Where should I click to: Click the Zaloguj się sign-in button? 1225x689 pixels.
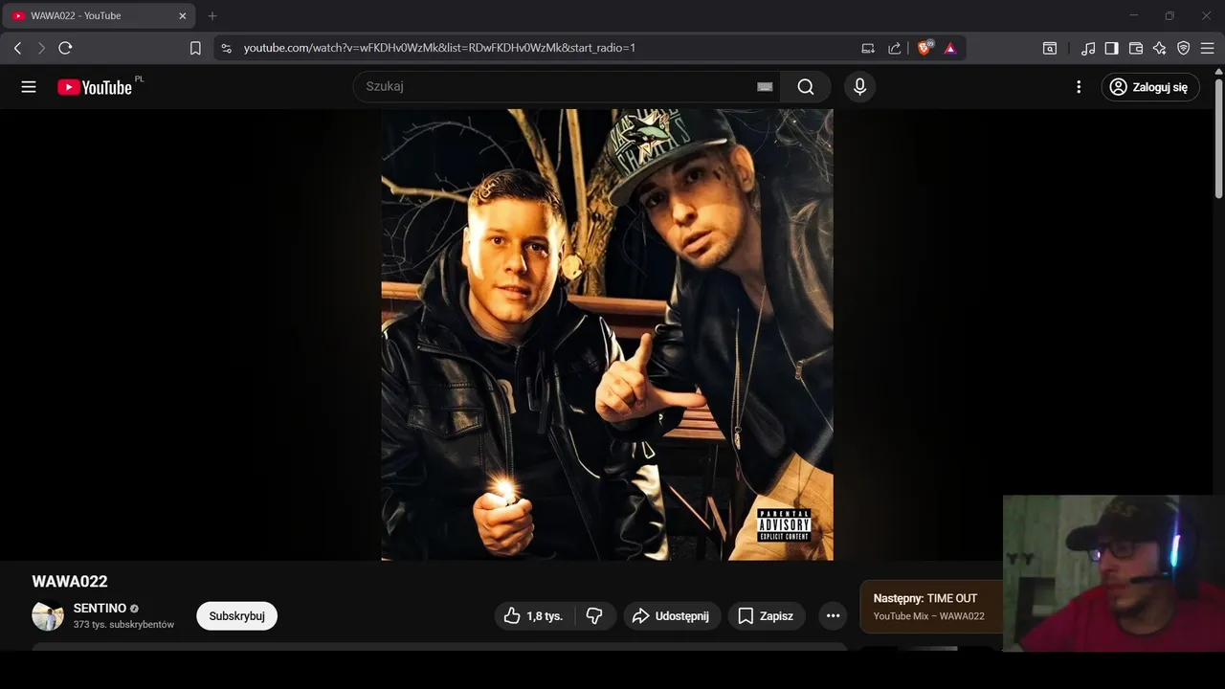[x=1149, y=87]
